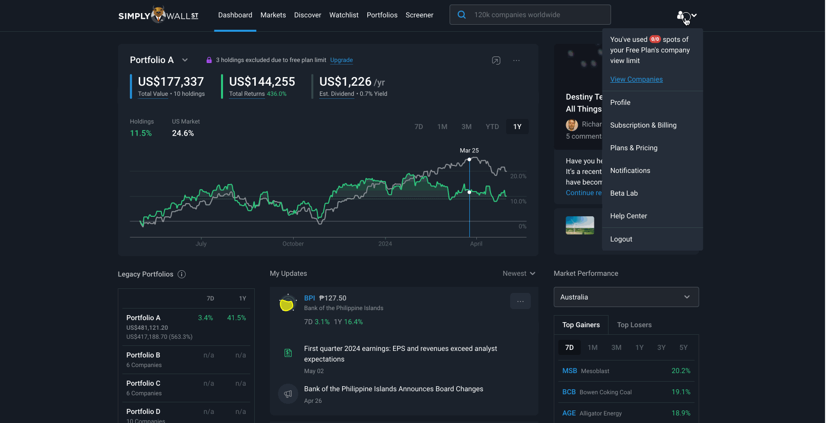This screenshot has height=423, width=826.
Task: Click the earnings report document icon
Action: point(288,353)
